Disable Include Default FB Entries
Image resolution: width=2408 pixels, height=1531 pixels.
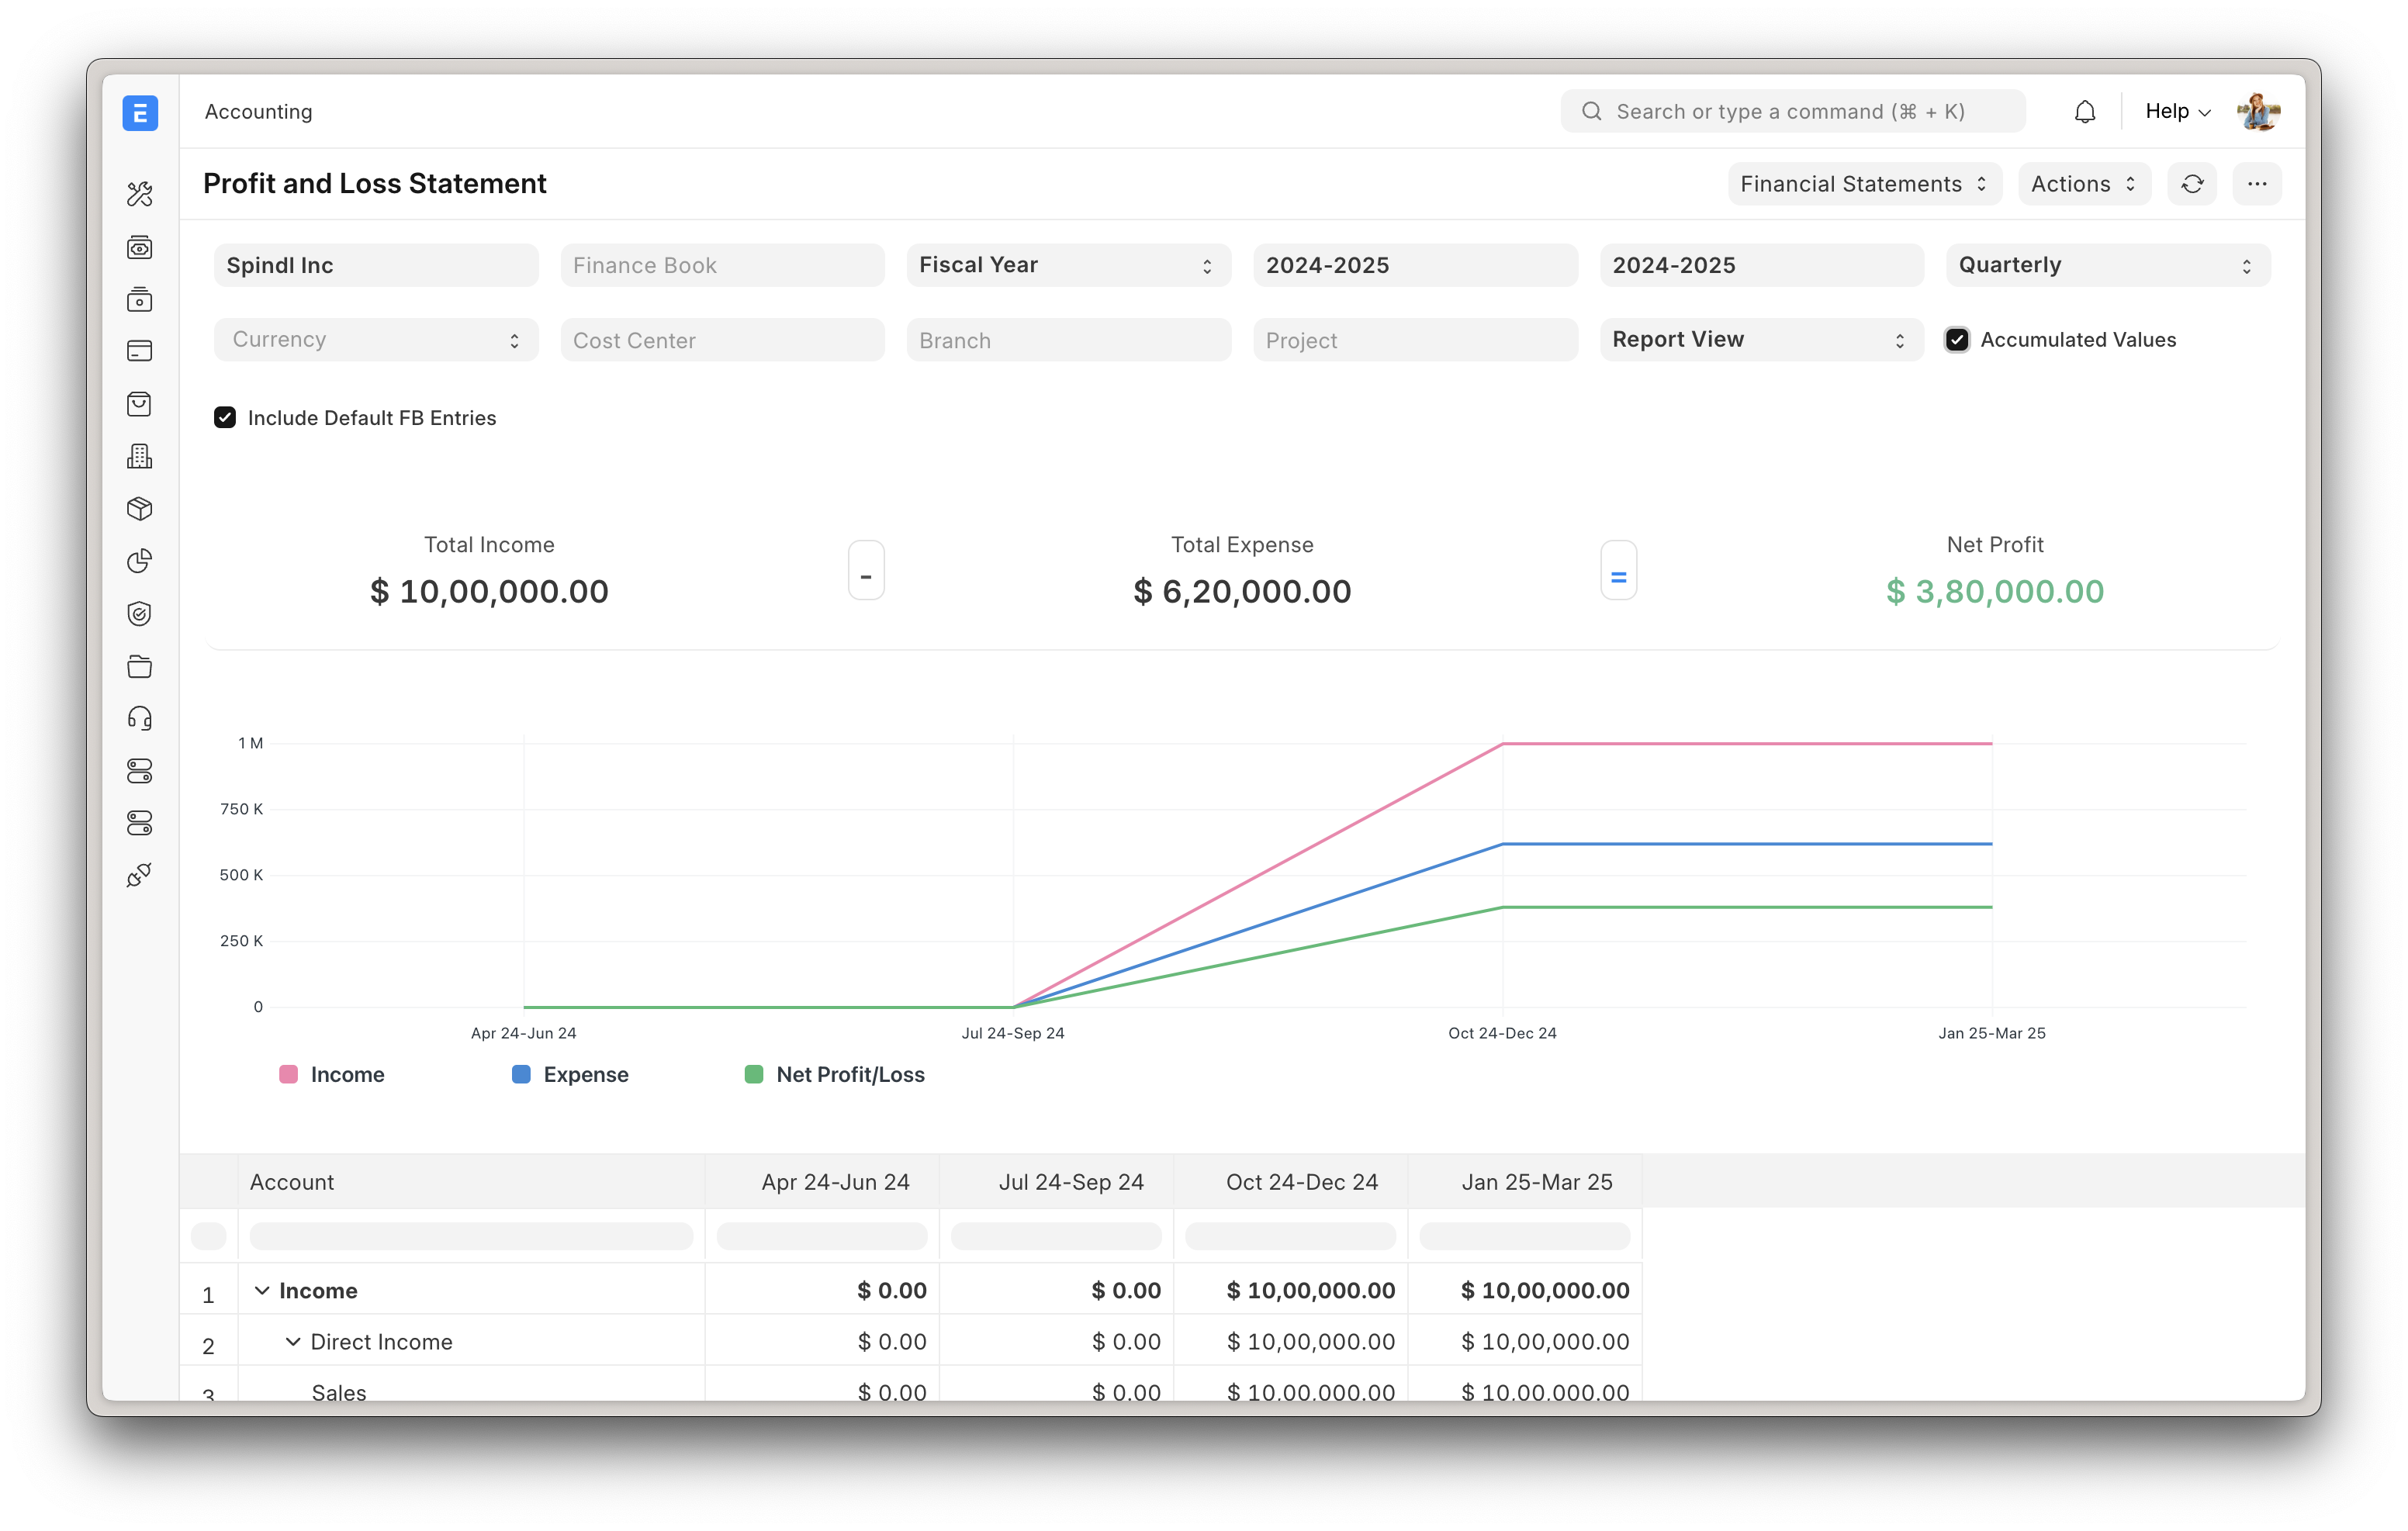point(224,417)
